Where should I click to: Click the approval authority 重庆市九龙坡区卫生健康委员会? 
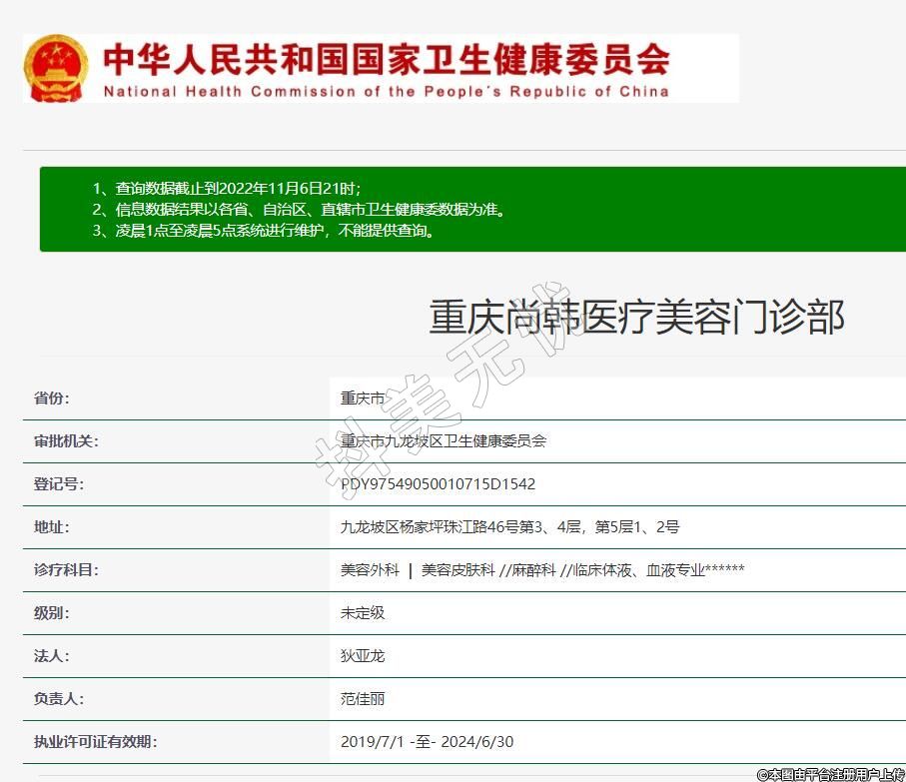[444, 441]
